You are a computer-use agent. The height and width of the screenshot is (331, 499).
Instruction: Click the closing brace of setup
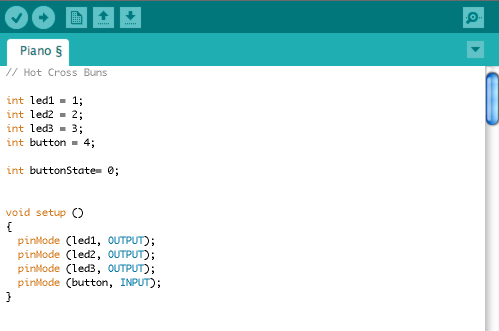coord(9,297)
